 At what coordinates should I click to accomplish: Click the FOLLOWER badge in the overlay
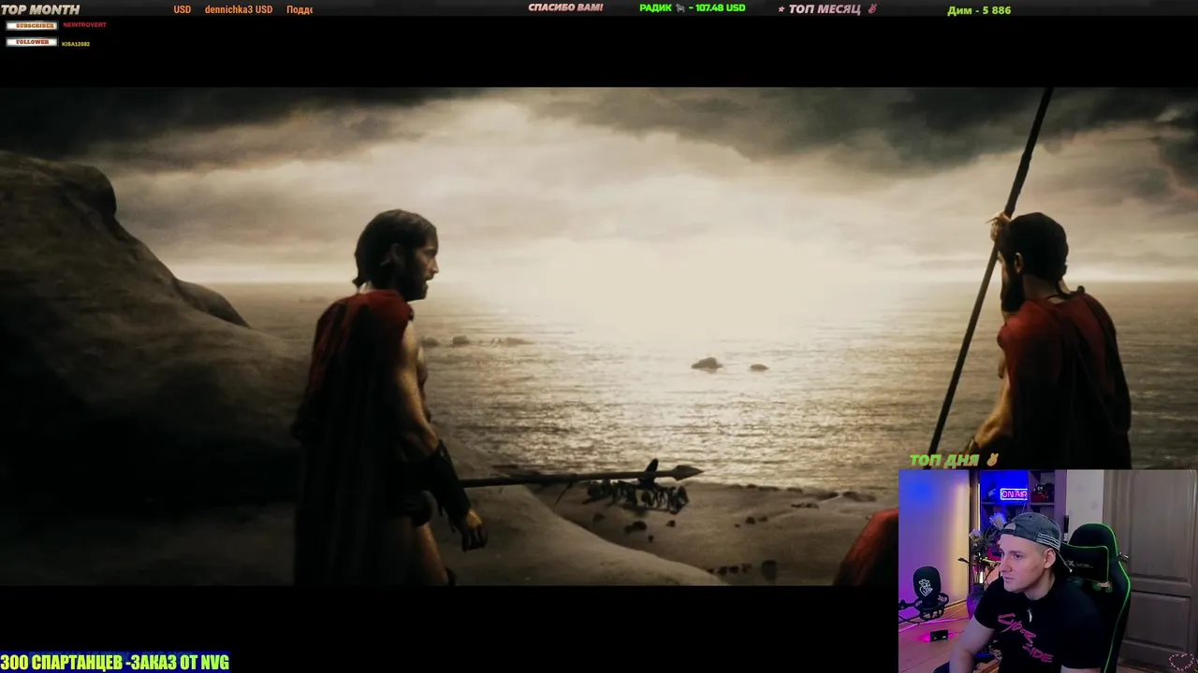point(32,42)
